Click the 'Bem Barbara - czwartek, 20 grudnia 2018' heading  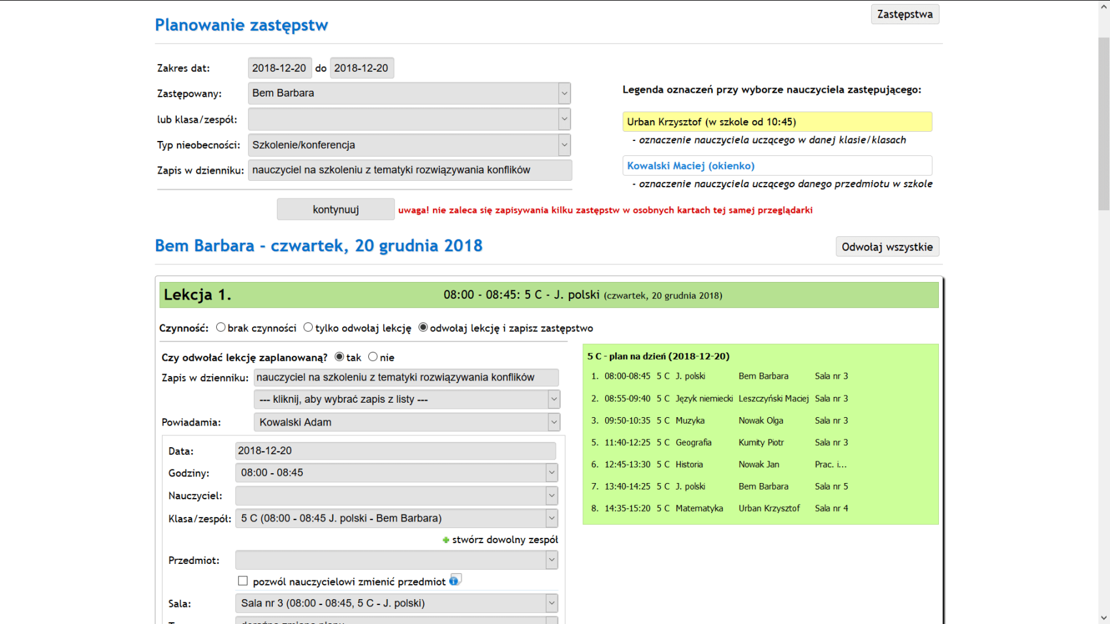click(319, 245)
